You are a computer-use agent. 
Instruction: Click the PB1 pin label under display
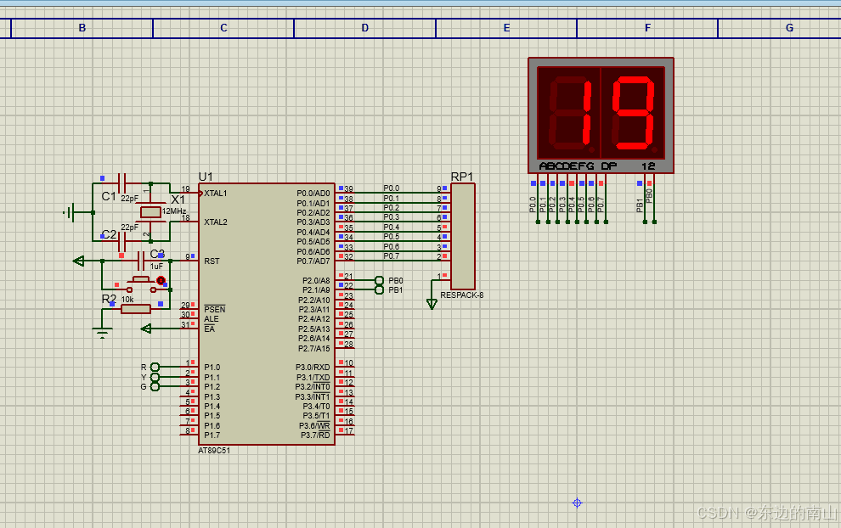tap(640, 205)
